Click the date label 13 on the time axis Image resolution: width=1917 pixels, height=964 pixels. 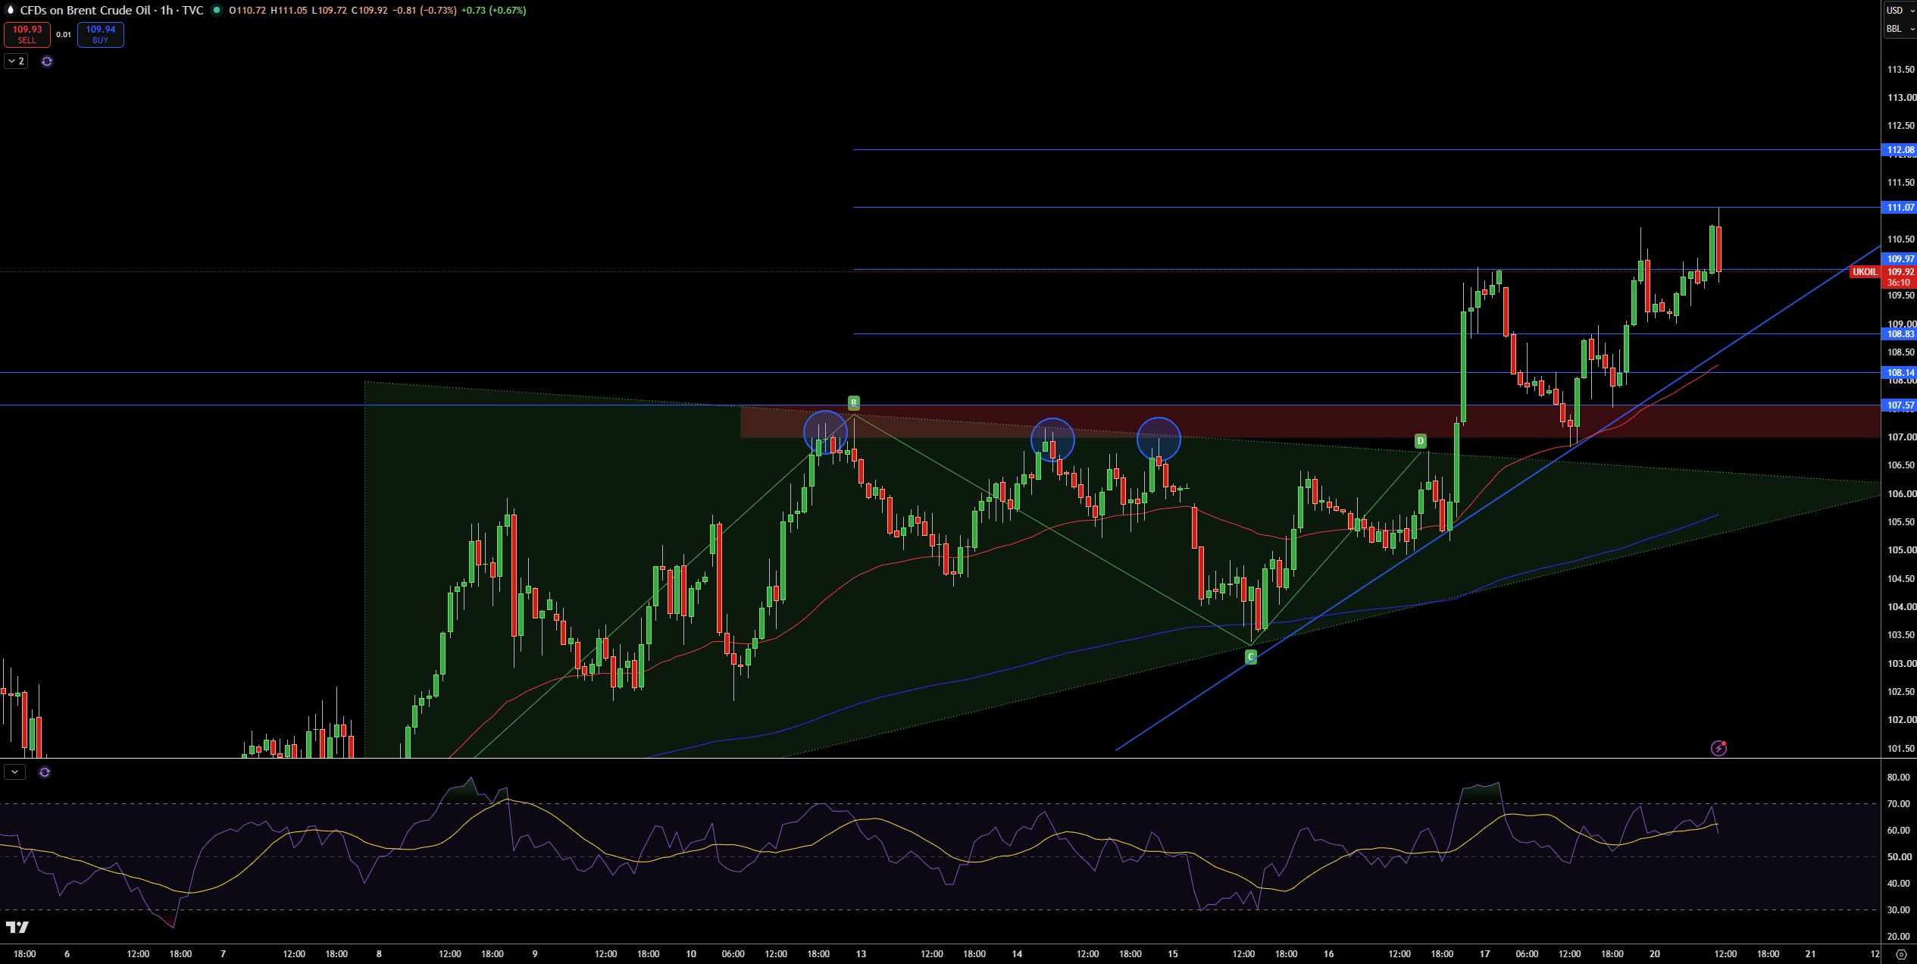[x=861, y=954]
